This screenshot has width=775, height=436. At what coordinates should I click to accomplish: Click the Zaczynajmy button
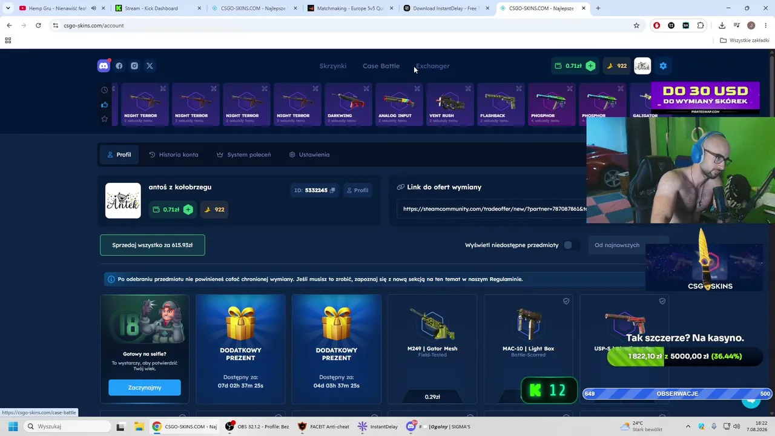point(145,388)
